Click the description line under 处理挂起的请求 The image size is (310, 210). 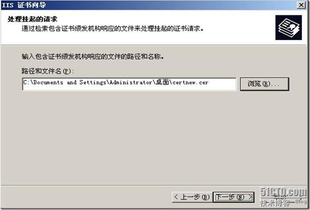click(113, 29)
